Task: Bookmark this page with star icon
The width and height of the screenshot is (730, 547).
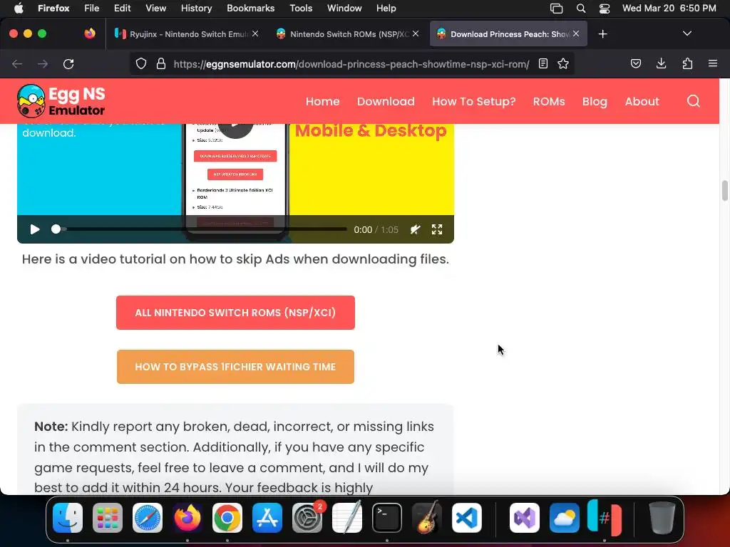Action: coord(563,63)
